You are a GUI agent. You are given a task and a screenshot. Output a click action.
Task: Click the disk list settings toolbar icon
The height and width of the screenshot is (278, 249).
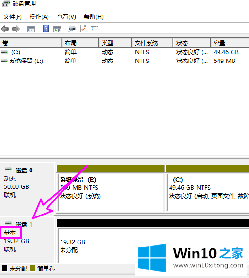[x=94, y=29]
